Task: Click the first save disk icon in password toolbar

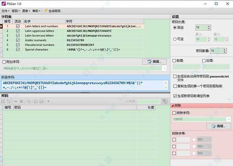Action: pyautogui.click(x=35, y=102)
